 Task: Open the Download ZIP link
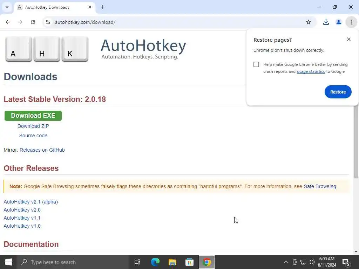pos(33,126)
